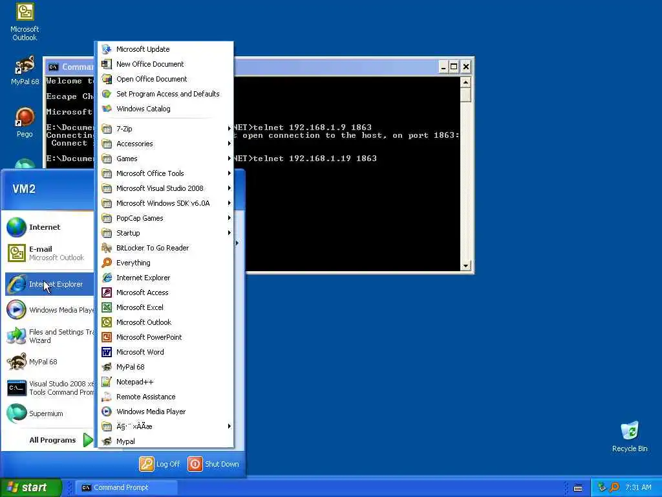Open Microsoft Outlook in the programs list
Screen dimensions: 662x497
[165, 322]
